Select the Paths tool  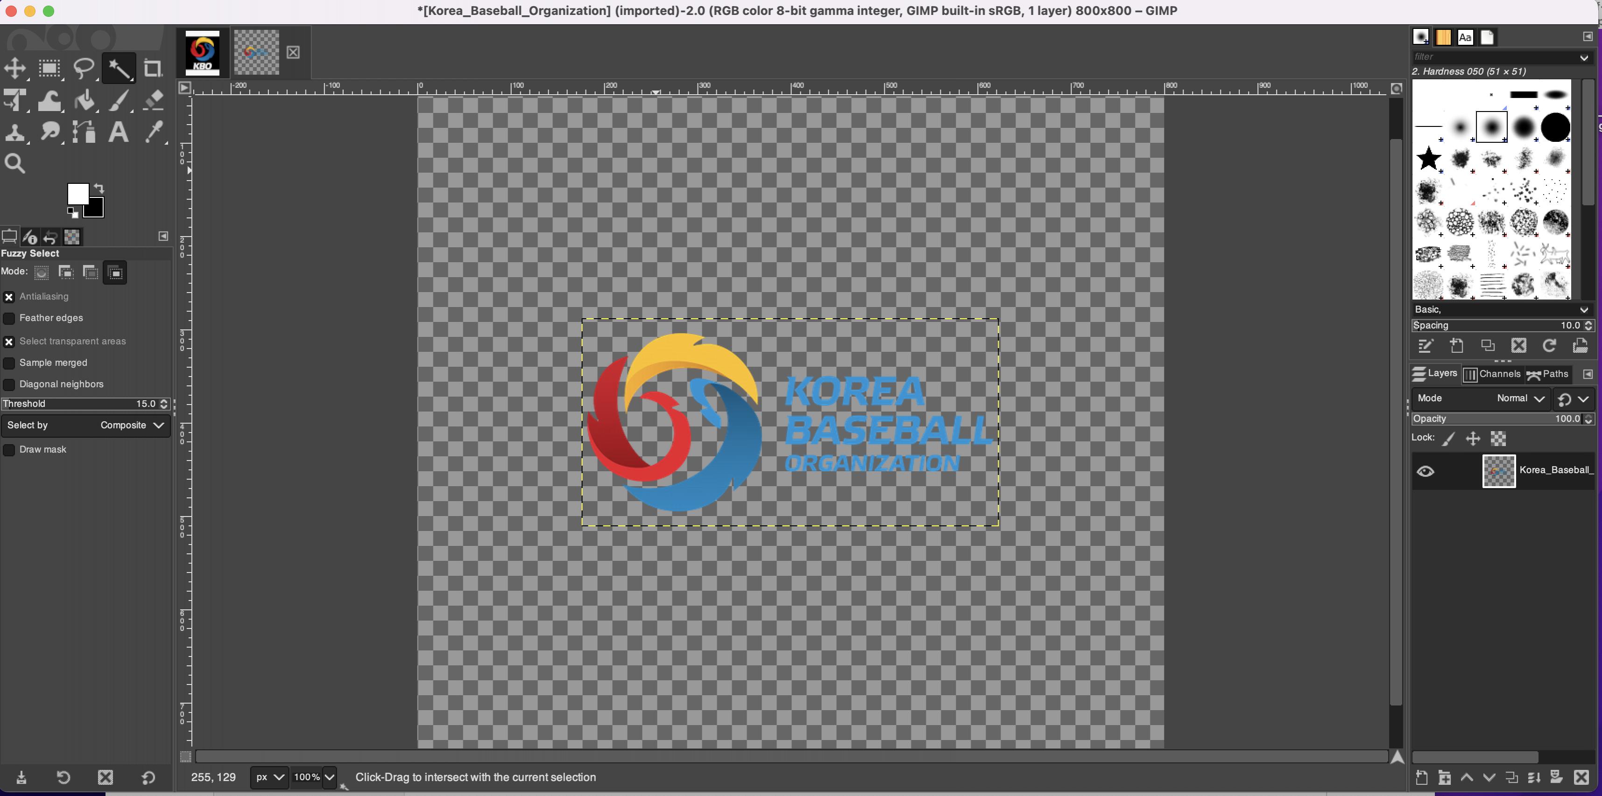(x=84, y=132)
